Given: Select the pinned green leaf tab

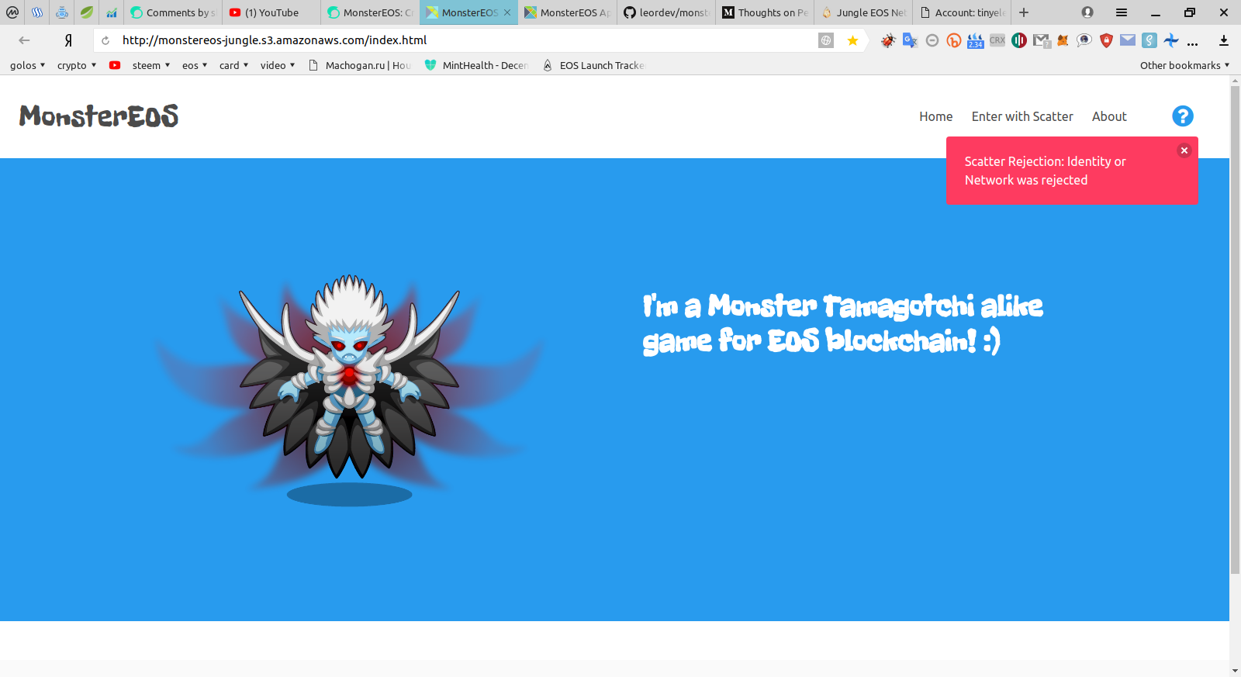Looking at the screenshot, I should click(x=87, y=12).
